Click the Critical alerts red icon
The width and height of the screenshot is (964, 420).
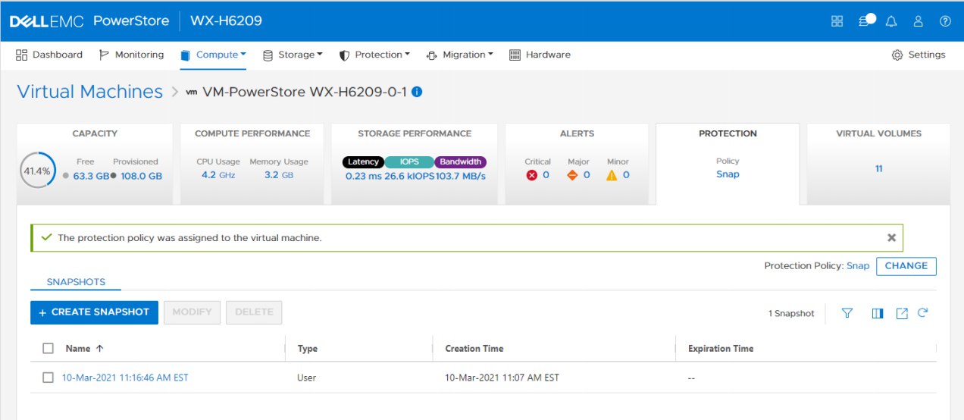[x=532, y=175]
